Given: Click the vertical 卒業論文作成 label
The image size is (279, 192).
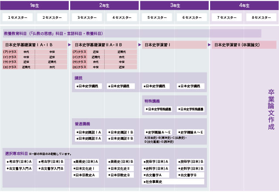Looking at the screenshot, I should 271,110.
